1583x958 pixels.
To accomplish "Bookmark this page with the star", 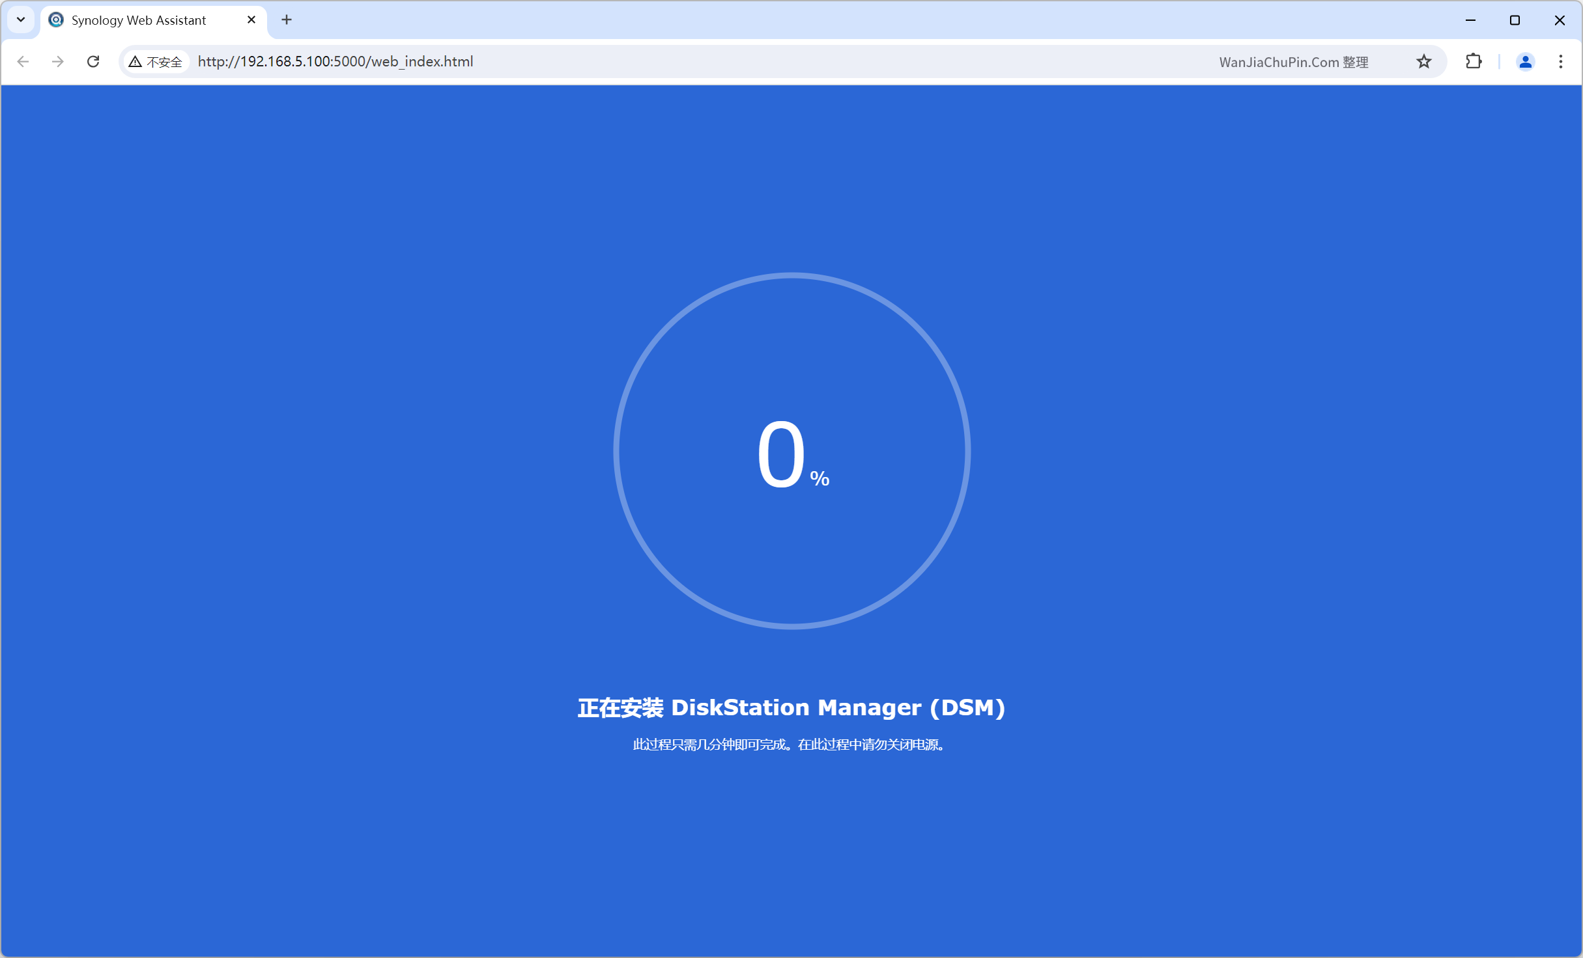I will 1424,61.
